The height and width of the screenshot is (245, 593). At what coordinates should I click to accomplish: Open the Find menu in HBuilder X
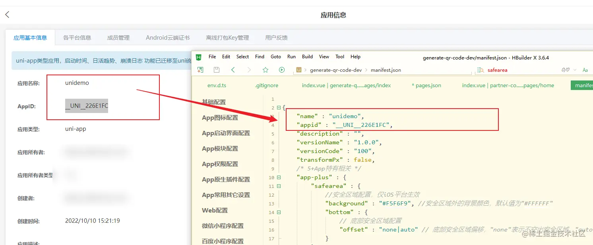click(260, 57)
